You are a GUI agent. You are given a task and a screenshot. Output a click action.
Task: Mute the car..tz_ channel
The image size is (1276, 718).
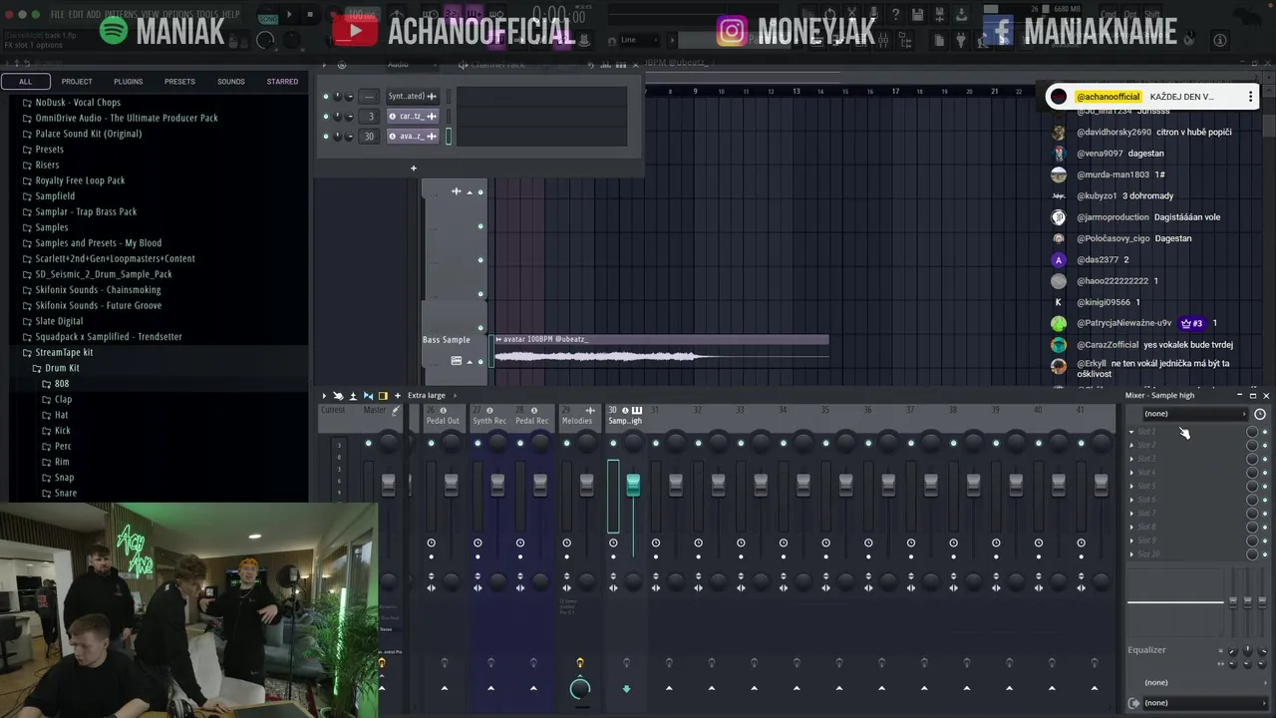pyautogui.click(x=325, y=116)
